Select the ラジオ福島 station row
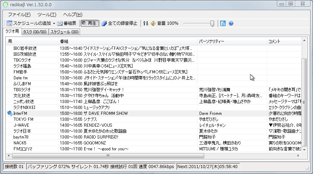 pos(154,66)
